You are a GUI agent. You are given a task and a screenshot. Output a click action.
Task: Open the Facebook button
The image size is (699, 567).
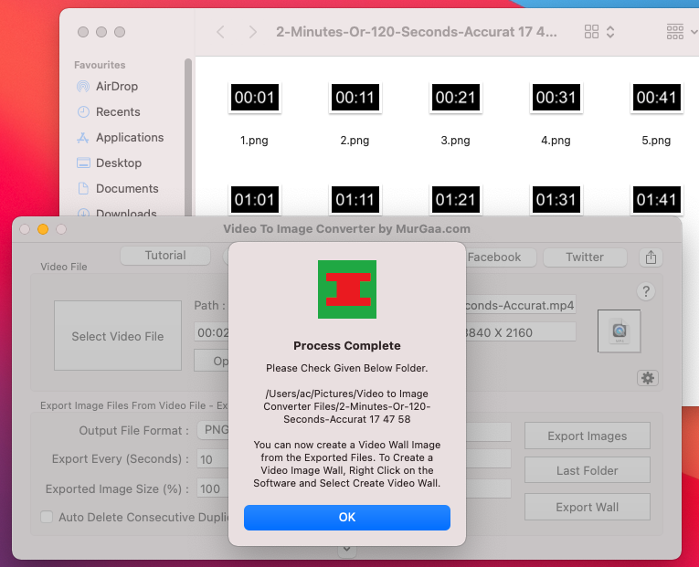500,257
